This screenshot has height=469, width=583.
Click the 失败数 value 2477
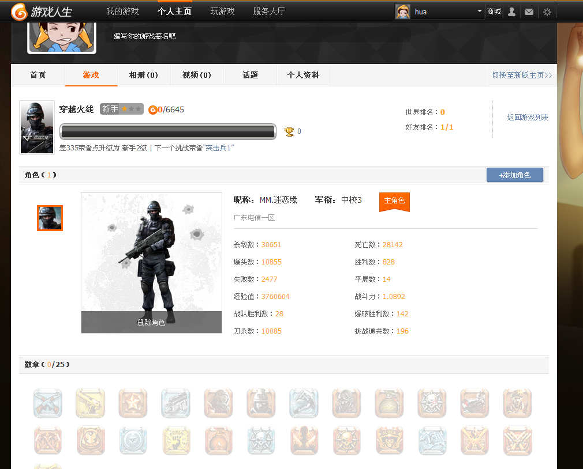[x=269, y=279]
